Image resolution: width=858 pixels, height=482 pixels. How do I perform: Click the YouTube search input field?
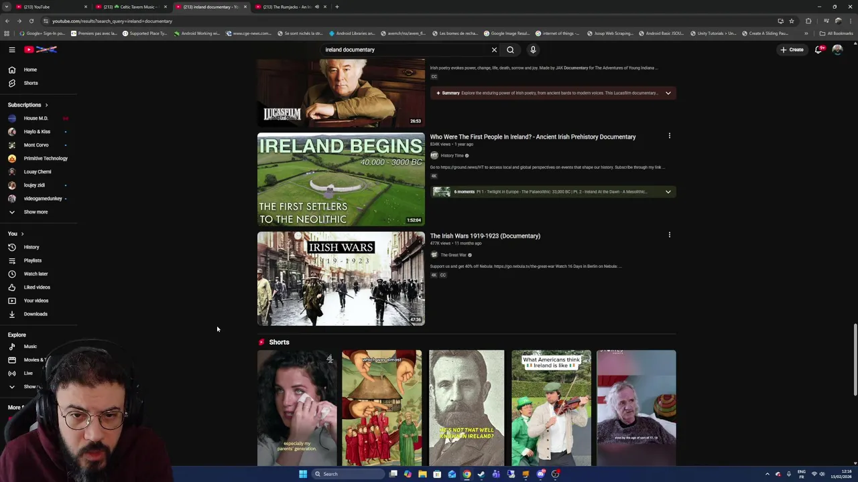(x=404, y=50)
